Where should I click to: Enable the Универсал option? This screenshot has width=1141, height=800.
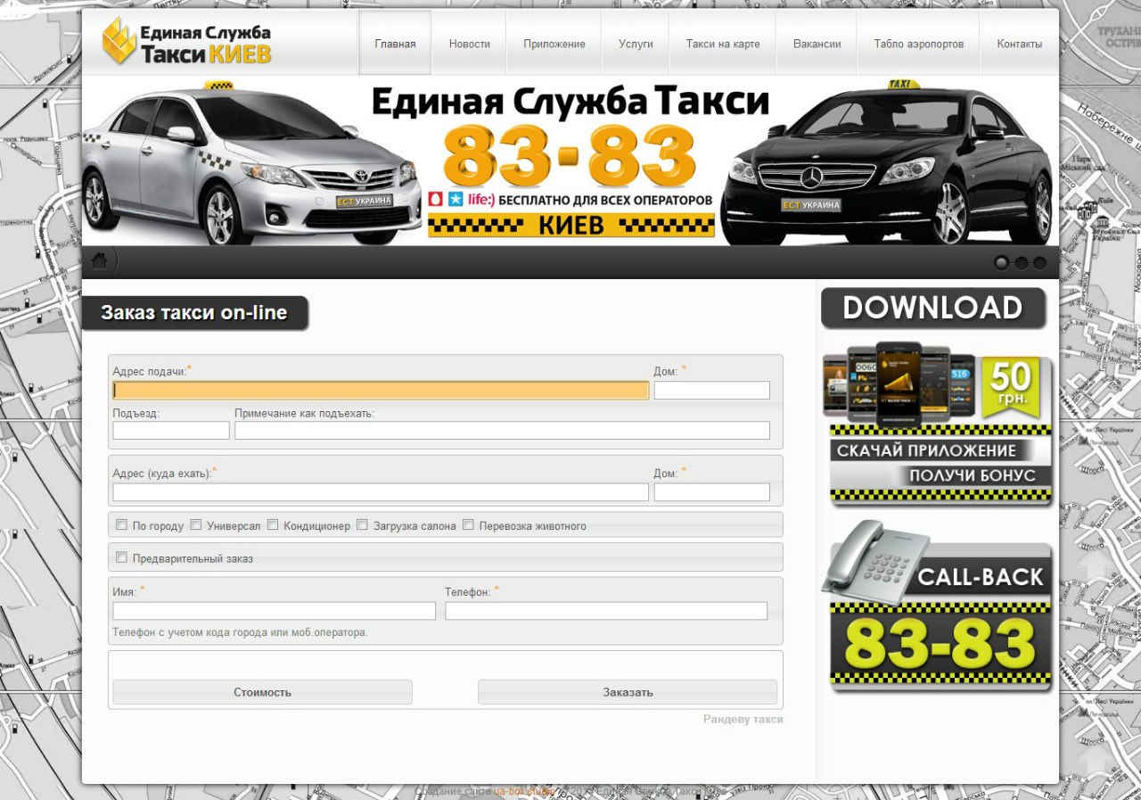[x=196, y=524]
